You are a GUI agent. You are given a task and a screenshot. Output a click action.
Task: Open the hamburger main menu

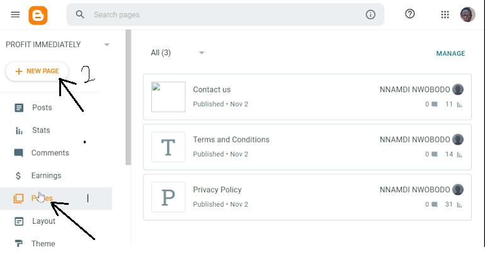tap(15, 14)
